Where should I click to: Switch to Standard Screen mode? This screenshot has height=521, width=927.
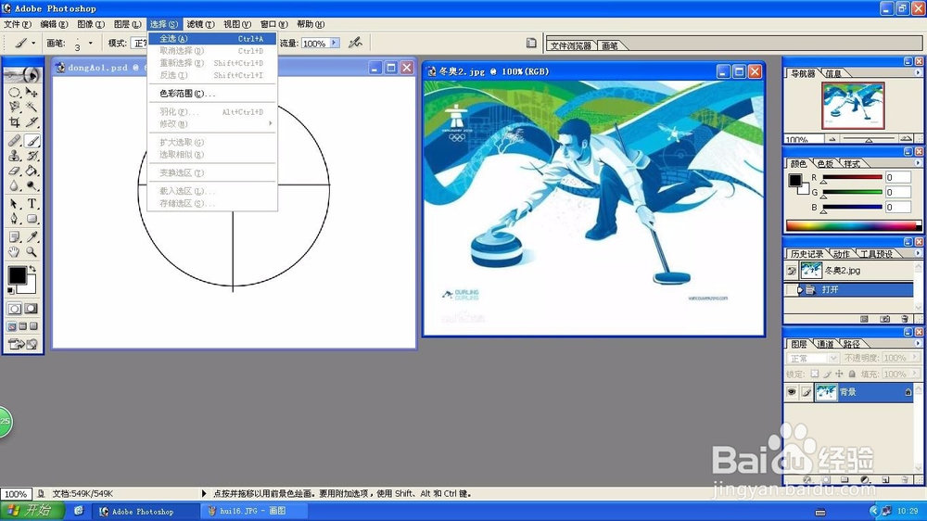point(12,326)
